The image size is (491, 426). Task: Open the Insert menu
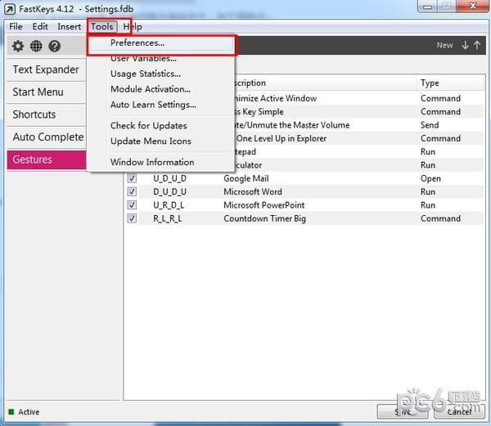(69, 26)
